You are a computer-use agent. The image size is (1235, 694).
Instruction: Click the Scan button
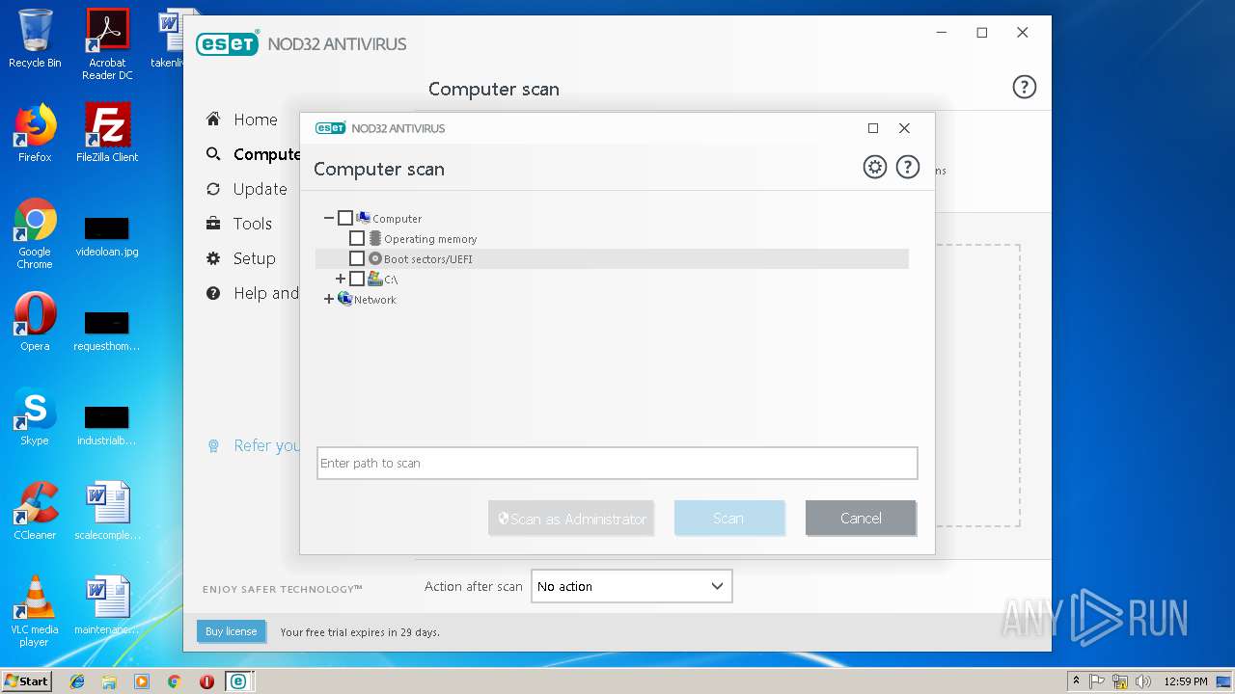pos(728,519)
